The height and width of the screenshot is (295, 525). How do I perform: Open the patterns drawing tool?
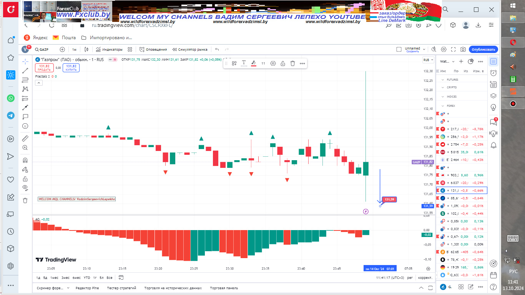pyautogui.click(x=25, y=89)
